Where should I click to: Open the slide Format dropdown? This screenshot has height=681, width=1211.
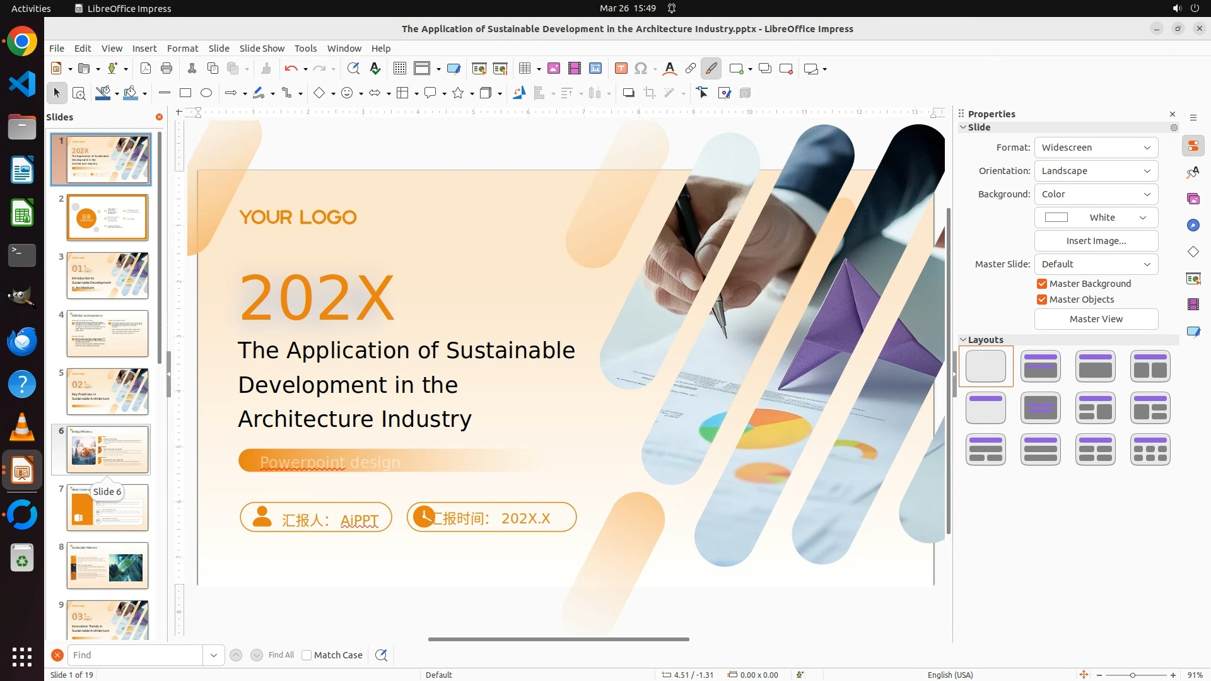tap(1096, 148)
